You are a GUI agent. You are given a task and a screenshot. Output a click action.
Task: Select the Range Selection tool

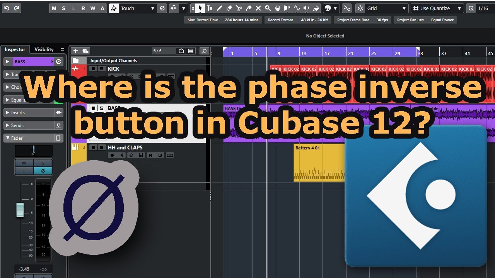point(210,8)
